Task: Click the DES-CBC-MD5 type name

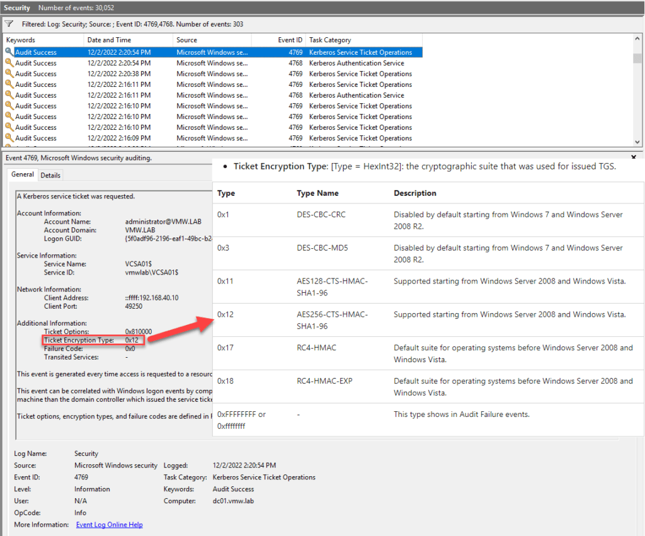Action: click(322, 248)
